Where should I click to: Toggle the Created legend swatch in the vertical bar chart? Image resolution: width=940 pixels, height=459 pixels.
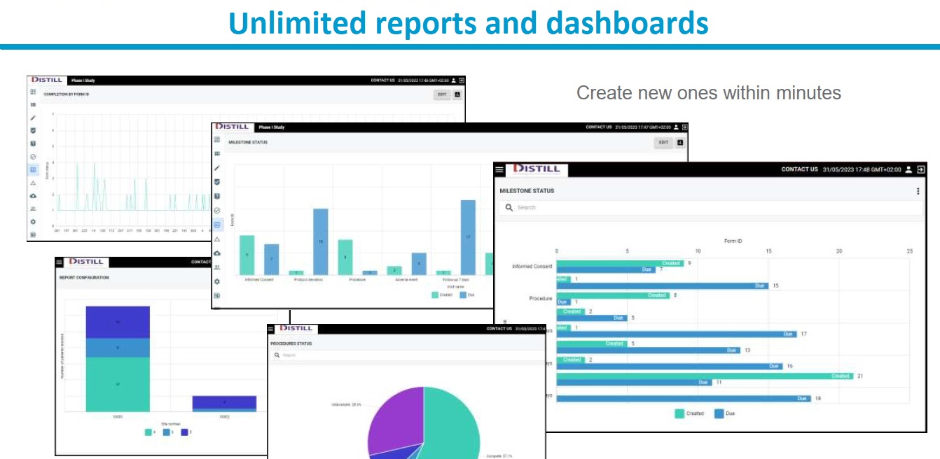435,295
